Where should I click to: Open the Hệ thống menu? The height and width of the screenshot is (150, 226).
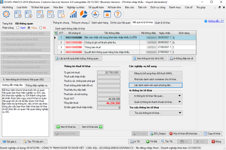point(8,7)
